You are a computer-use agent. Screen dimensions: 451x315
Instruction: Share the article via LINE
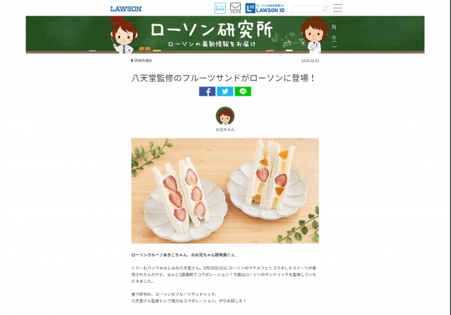click(243, 91)
